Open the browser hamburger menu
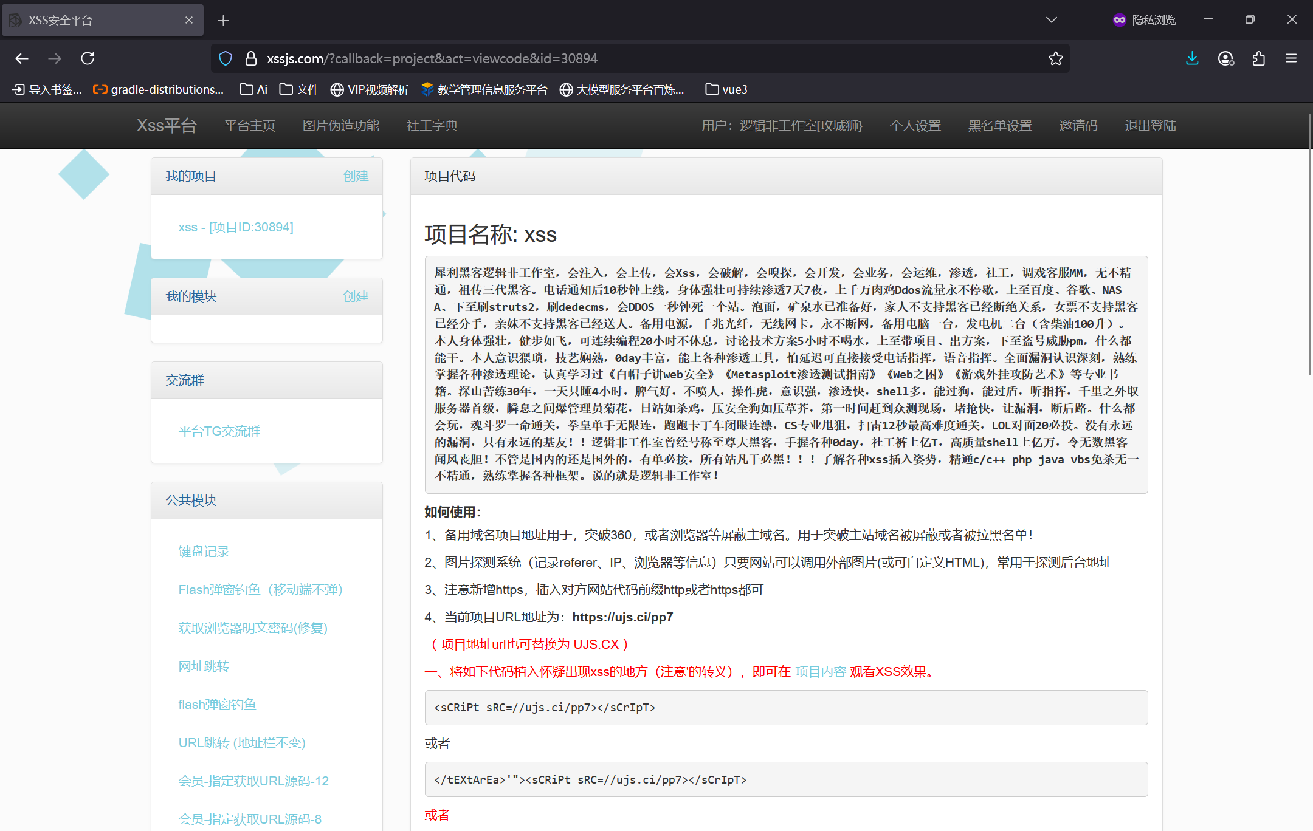The height and width of the screenshot is (831, 1313). click(1291, 58)
